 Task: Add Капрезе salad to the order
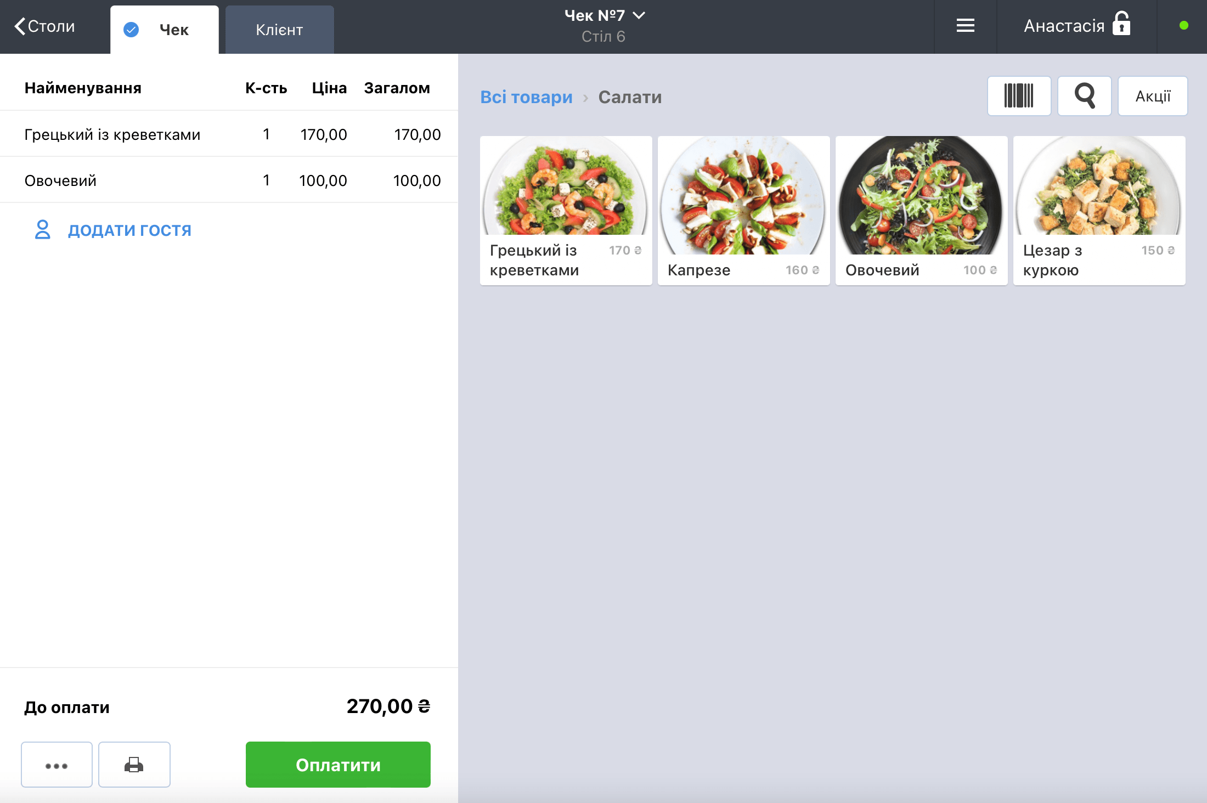click(743, 211)
